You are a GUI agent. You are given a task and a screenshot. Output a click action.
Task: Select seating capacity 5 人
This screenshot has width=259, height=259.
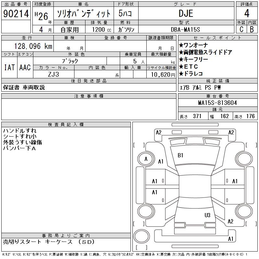(x=139, y=62)
